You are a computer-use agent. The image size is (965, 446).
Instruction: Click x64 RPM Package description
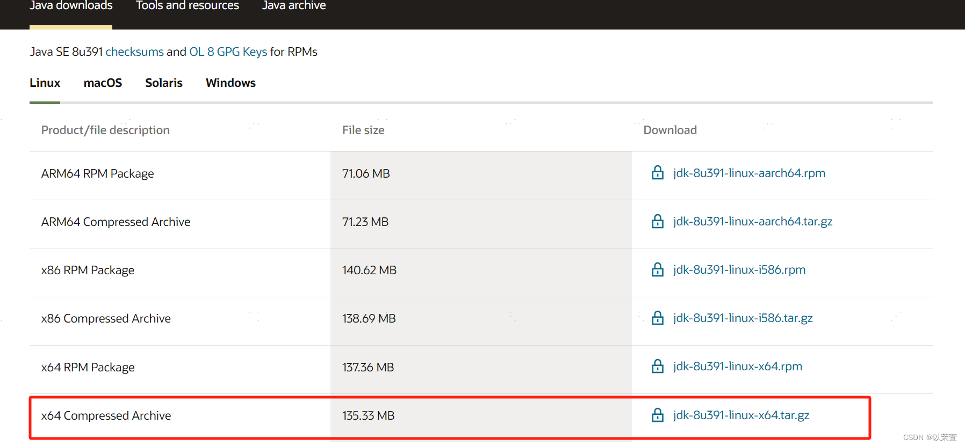pyautogui.click(x=88, y=367)
